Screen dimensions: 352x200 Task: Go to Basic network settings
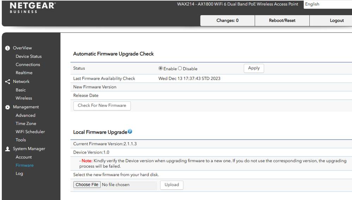(x=21, y=90)
